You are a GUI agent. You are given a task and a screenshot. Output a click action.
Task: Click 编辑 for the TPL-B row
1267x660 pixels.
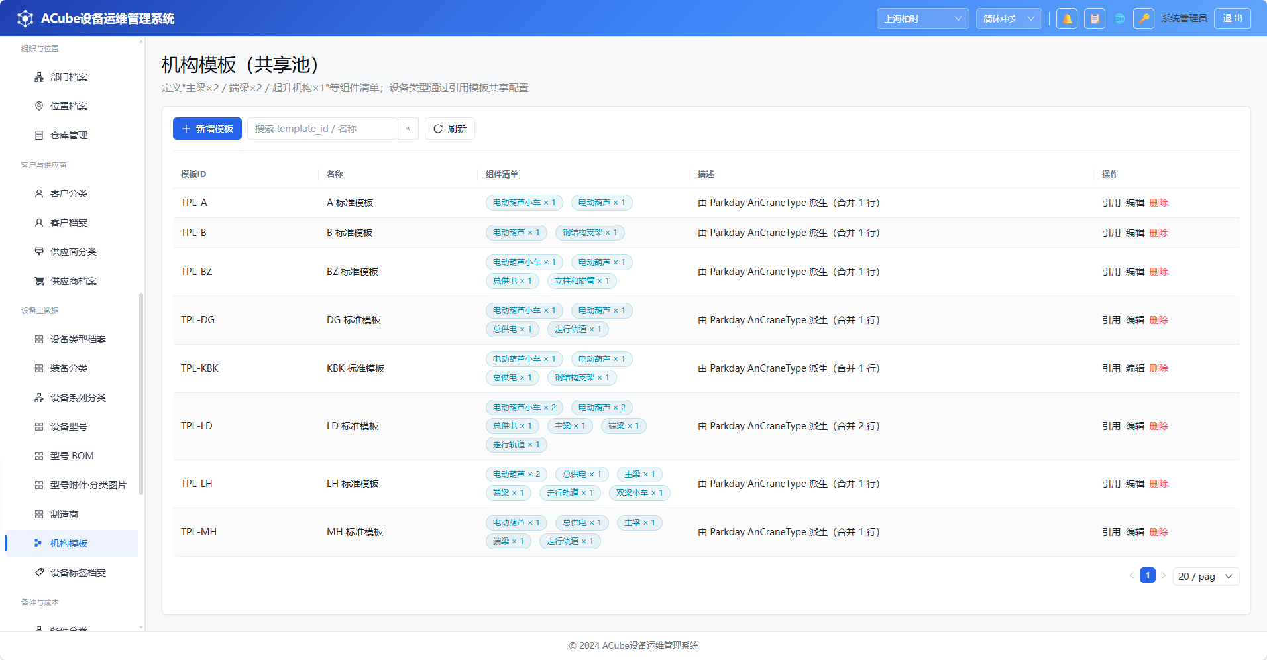[1135, 233]
